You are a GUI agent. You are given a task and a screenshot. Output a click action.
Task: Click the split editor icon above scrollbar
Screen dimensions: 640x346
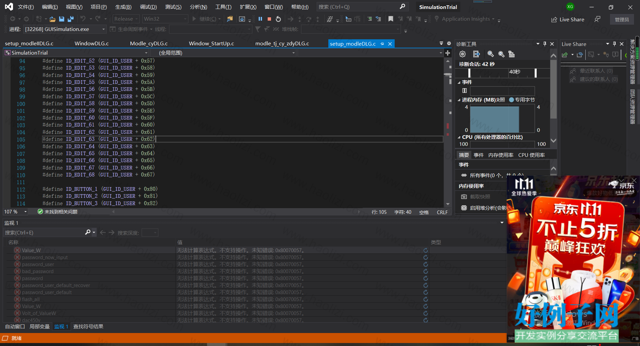coord(448,53)
